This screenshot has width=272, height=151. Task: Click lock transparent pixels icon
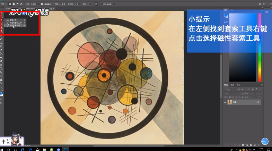pos(230,97)
